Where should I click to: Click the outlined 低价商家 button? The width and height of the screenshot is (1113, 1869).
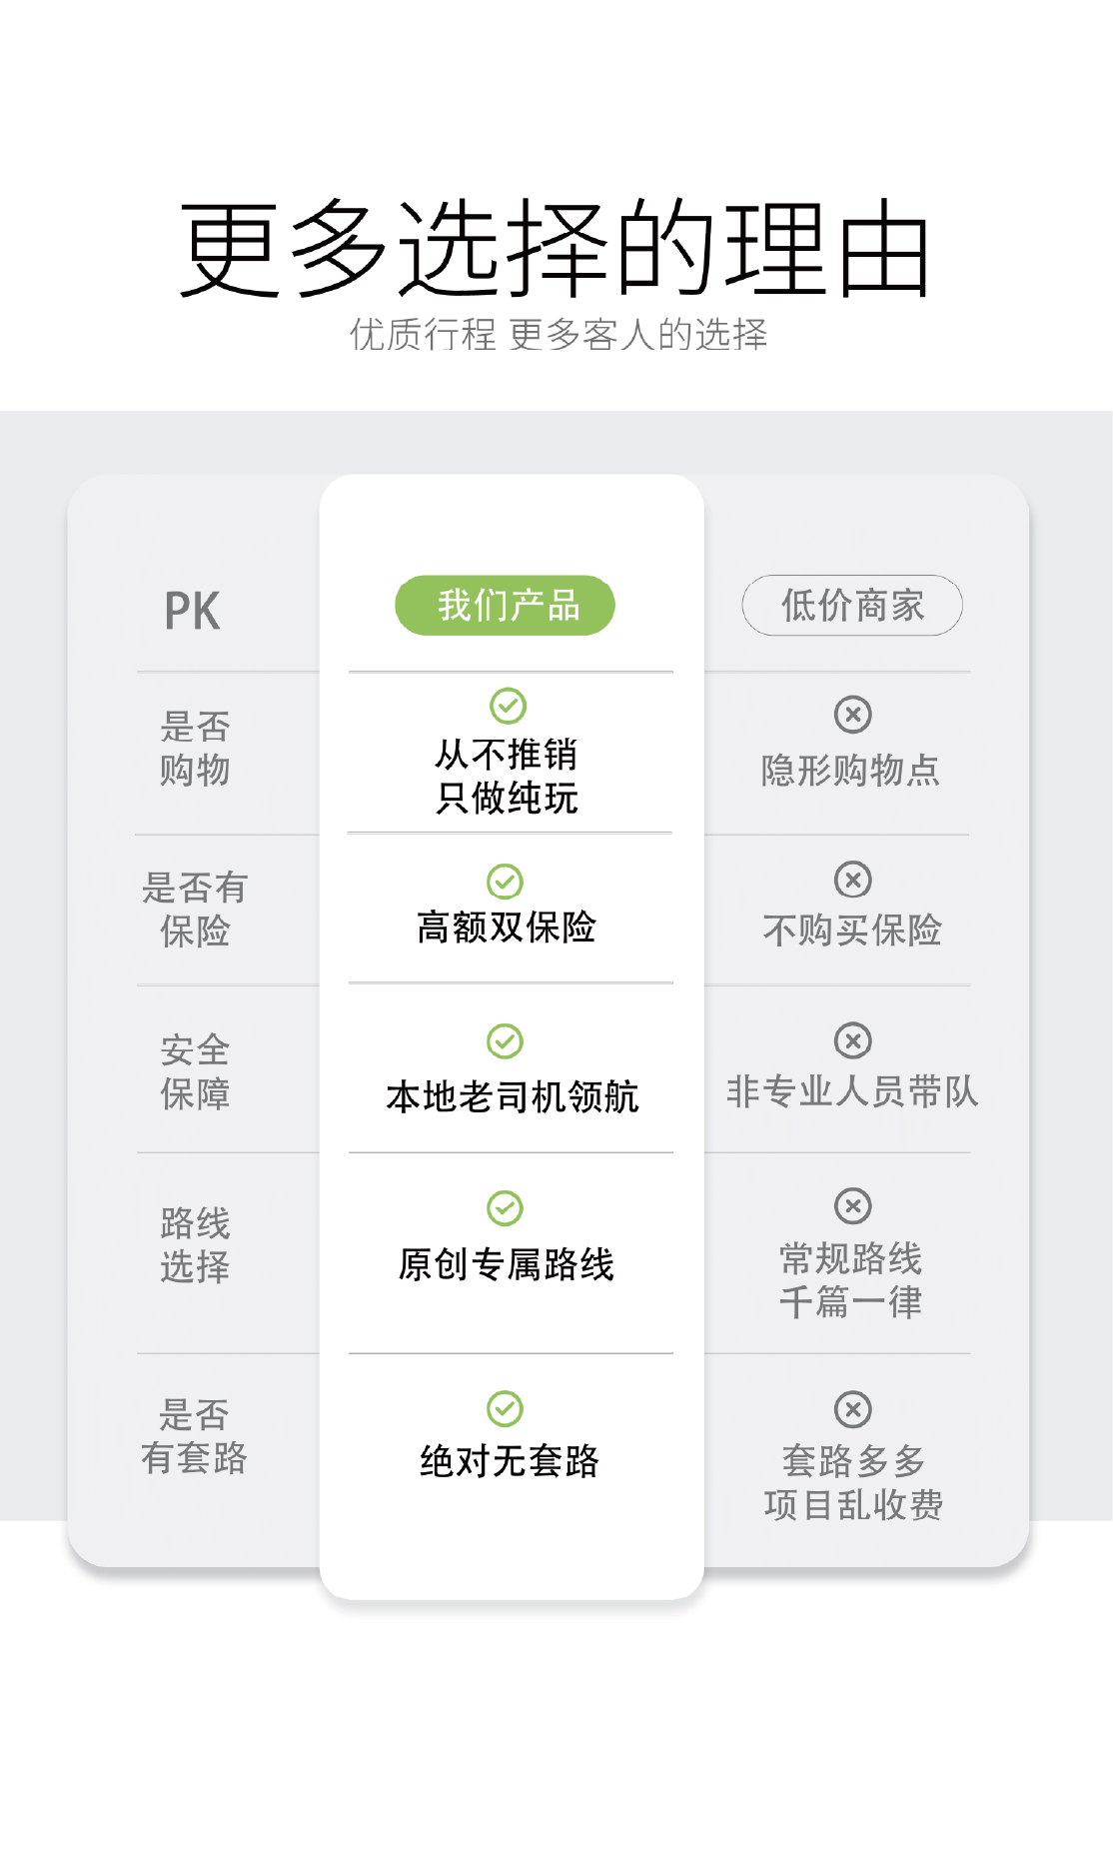pos(852,606)
